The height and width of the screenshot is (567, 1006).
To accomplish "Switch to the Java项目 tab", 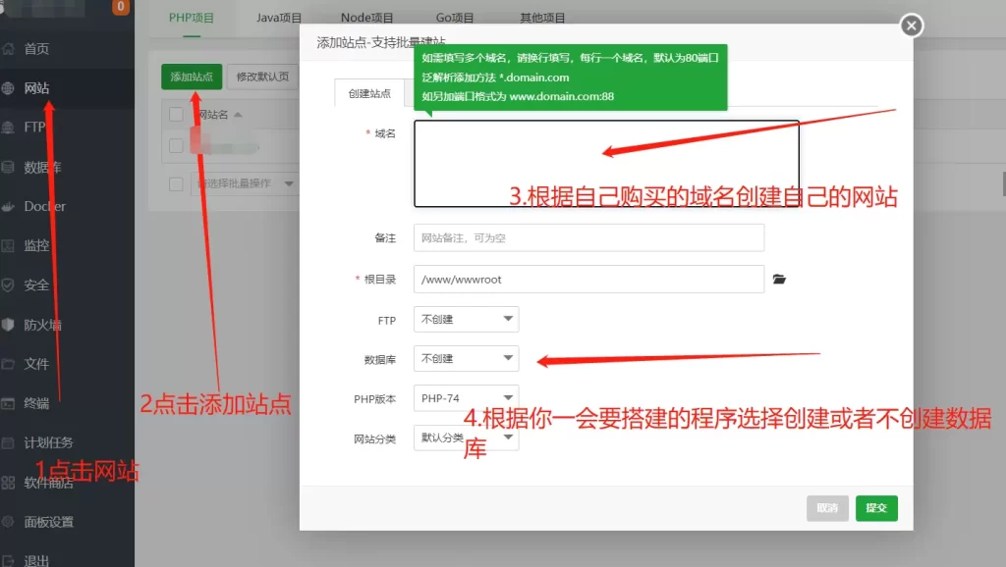I will point(278,18).
